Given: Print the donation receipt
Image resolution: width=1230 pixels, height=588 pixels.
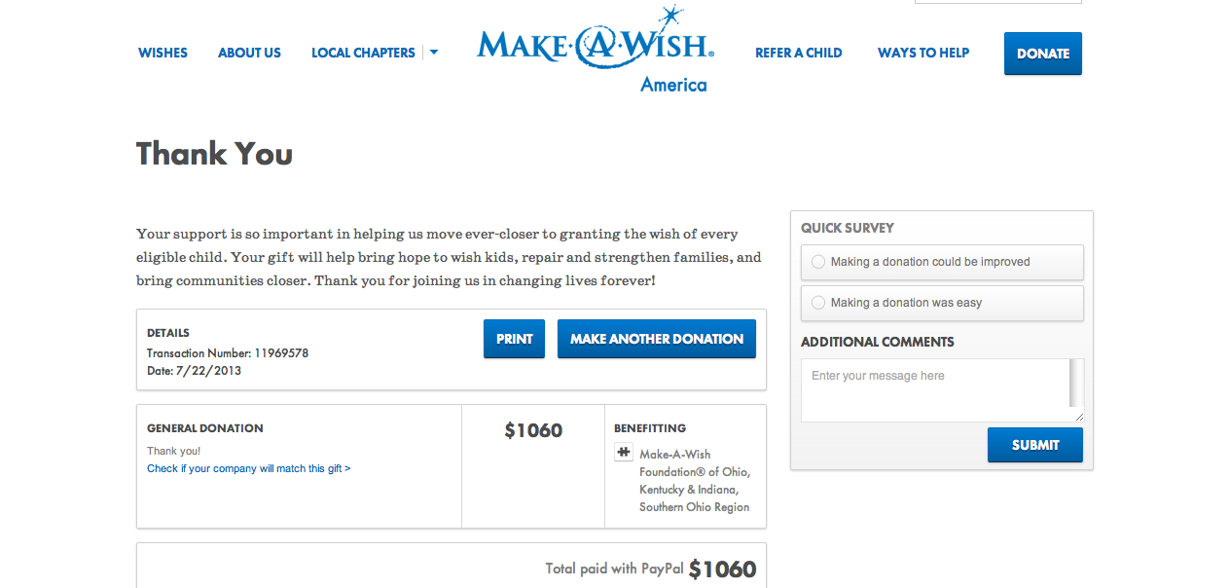Looking at the screenshot, I should (x=514, y=339).
